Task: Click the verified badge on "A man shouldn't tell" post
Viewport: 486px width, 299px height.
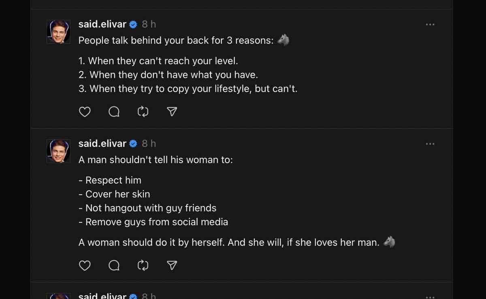Action: pyautogui.click(x=133, y=144)
